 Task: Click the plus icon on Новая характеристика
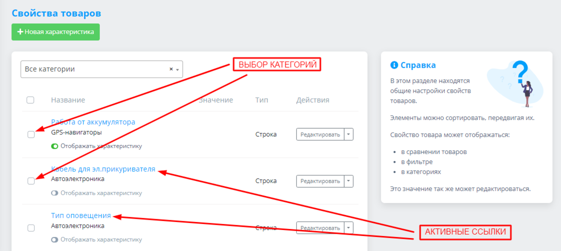point(20,32)
